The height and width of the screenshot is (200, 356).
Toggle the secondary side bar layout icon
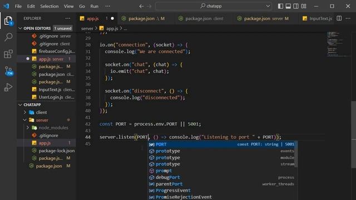(296, 6)
